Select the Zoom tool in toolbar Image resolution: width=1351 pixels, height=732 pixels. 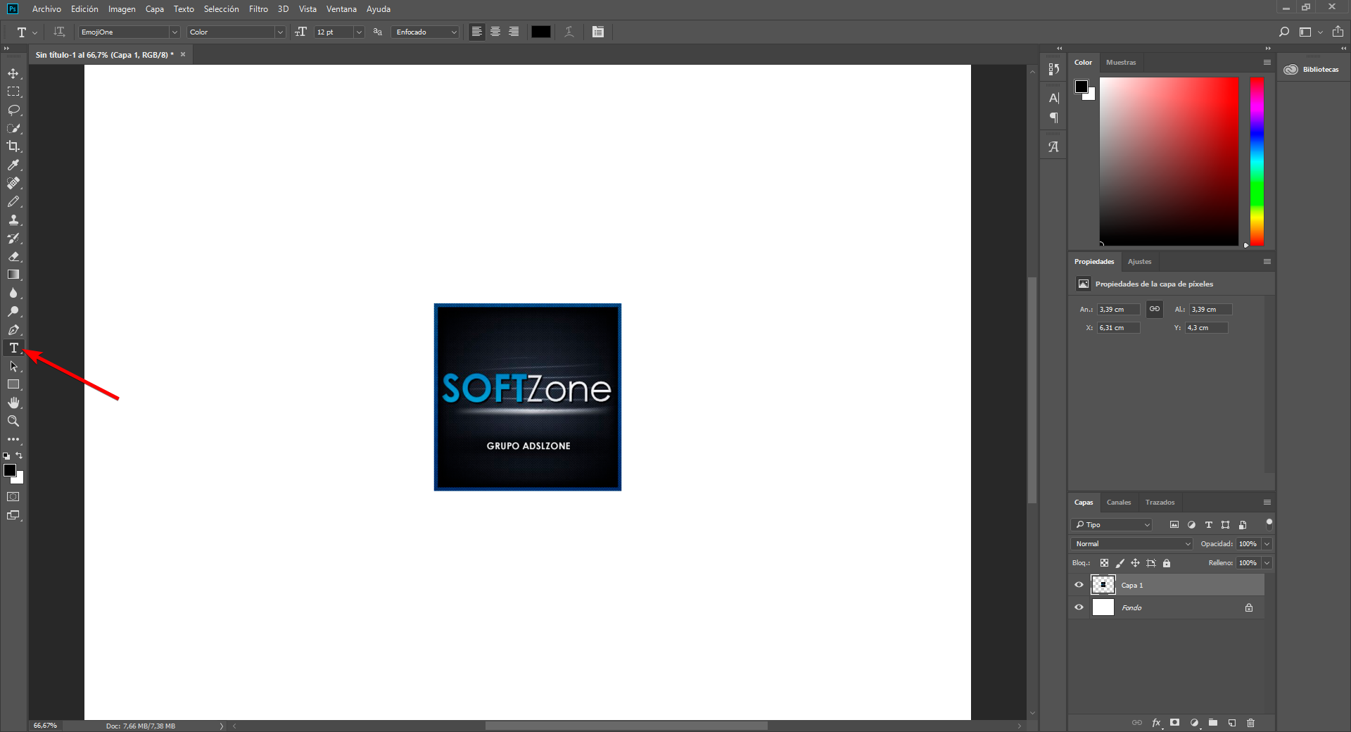pos(13,421)
